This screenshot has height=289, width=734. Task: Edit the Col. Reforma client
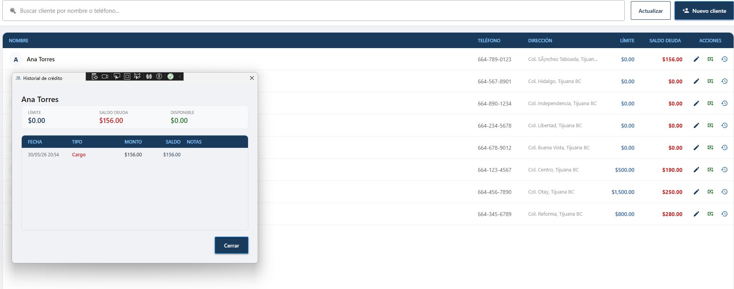click(x=696, y=214)
